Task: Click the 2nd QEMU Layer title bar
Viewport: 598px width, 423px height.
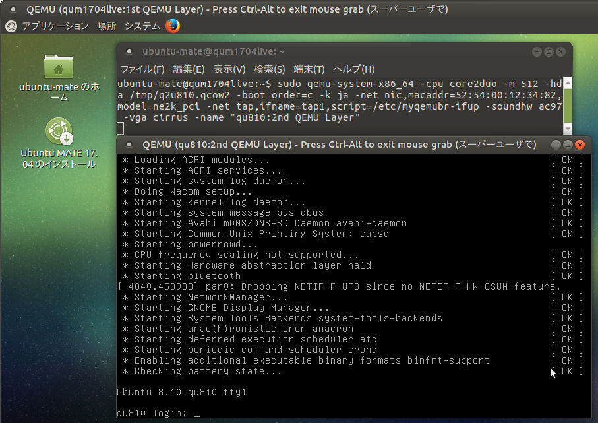Action: [x=339, y=145]
